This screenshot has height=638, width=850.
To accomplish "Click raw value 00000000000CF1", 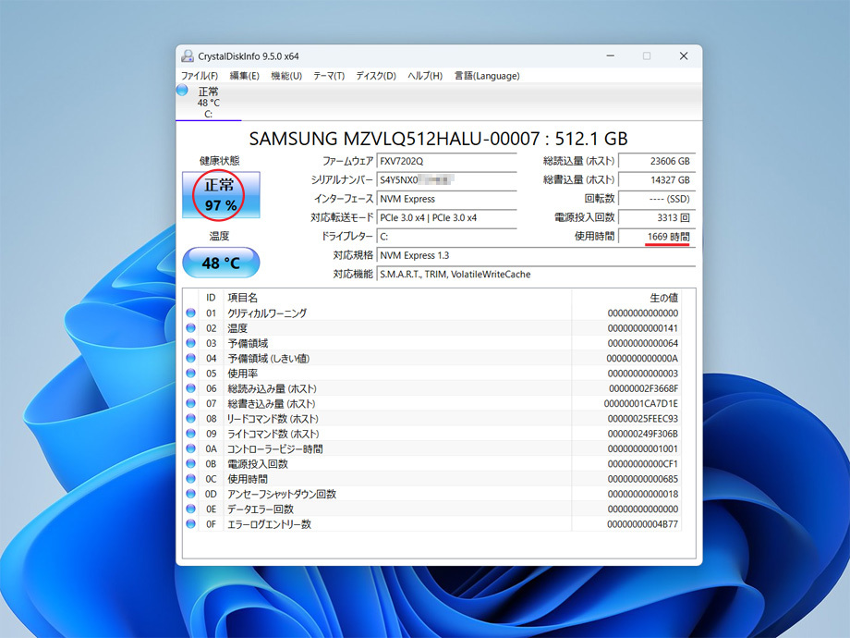I will [x=642, y=464].
